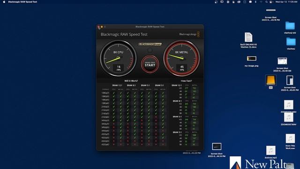Start the speed test with START button
Image resolution: width=300 pixels, height=169 pixels.
click(150, 64)
